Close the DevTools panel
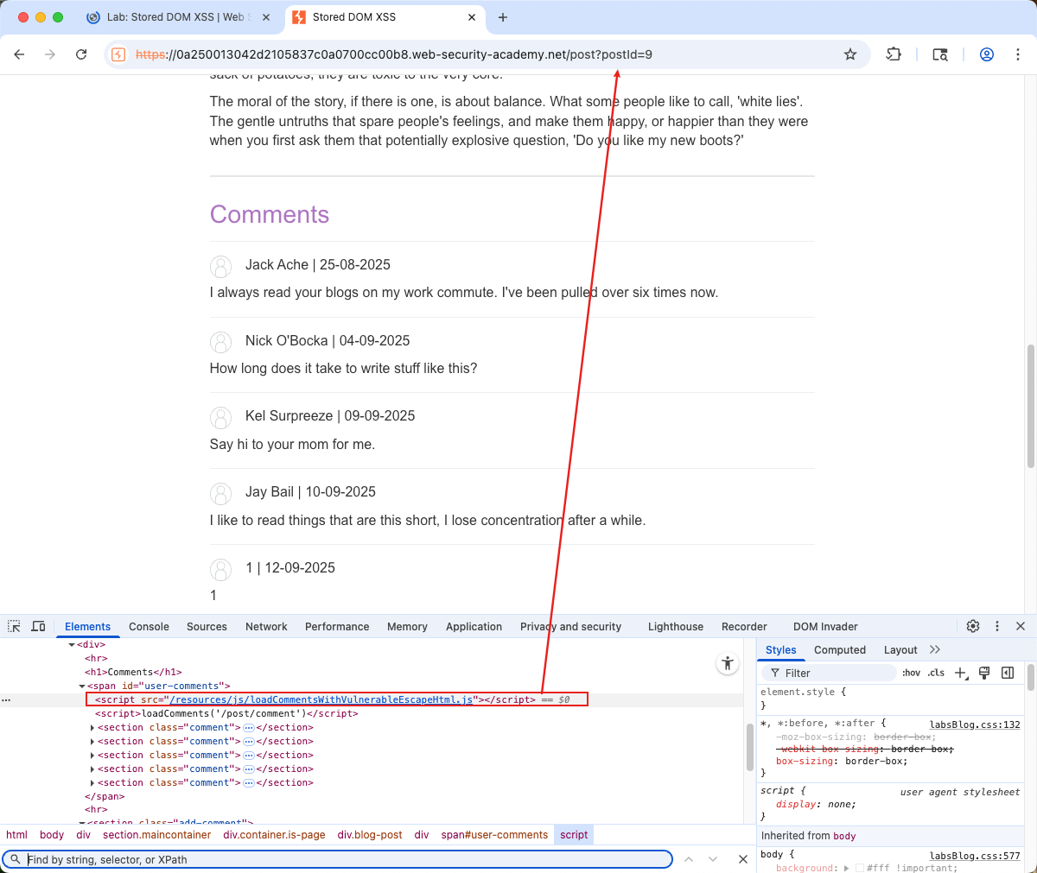 point(1021,626)
